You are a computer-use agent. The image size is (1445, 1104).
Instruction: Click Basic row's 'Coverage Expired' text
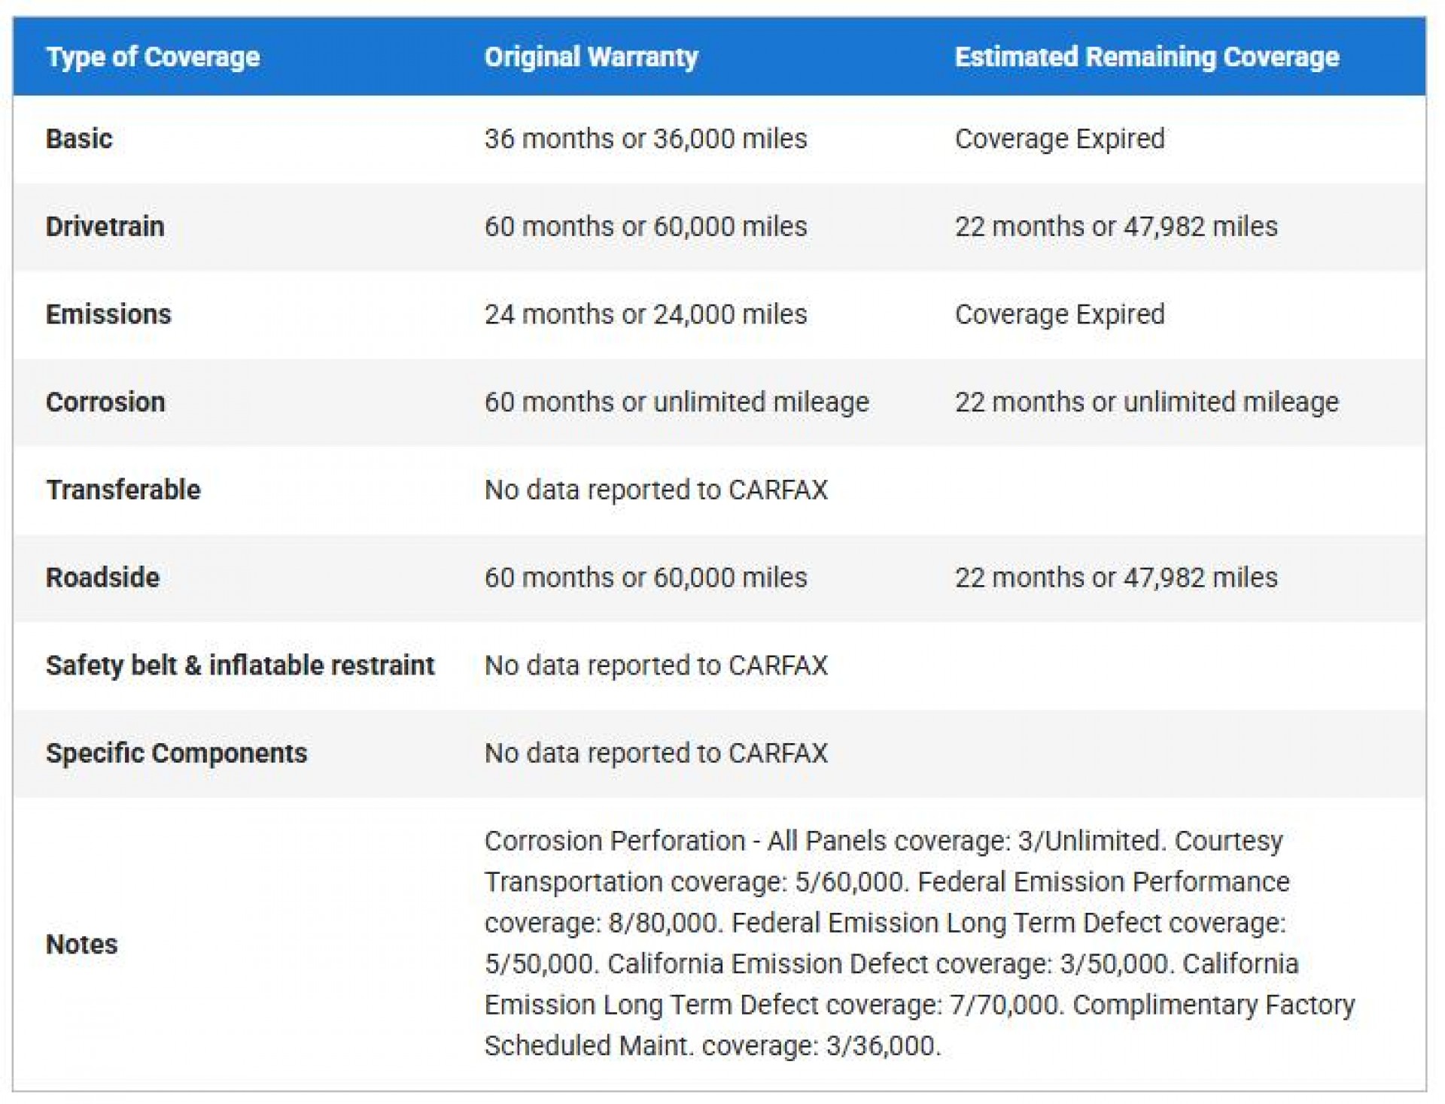pos(1059,139)
